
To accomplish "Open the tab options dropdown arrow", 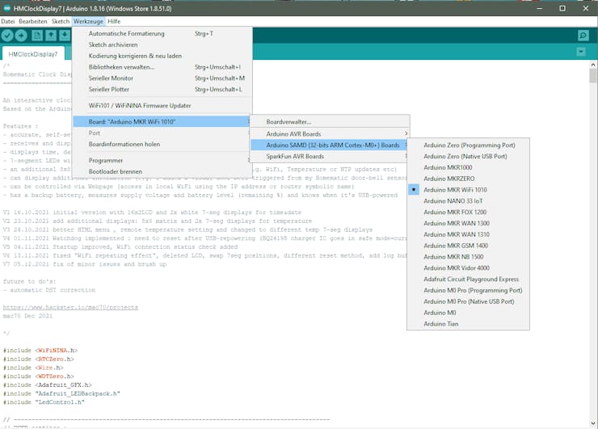I will tap(581, 52).
